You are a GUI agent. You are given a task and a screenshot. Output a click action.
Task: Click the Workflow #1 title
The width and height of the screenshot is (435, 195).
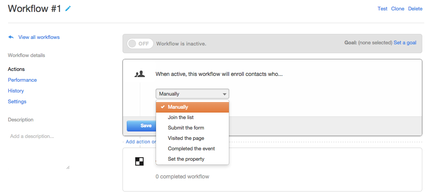34,8
